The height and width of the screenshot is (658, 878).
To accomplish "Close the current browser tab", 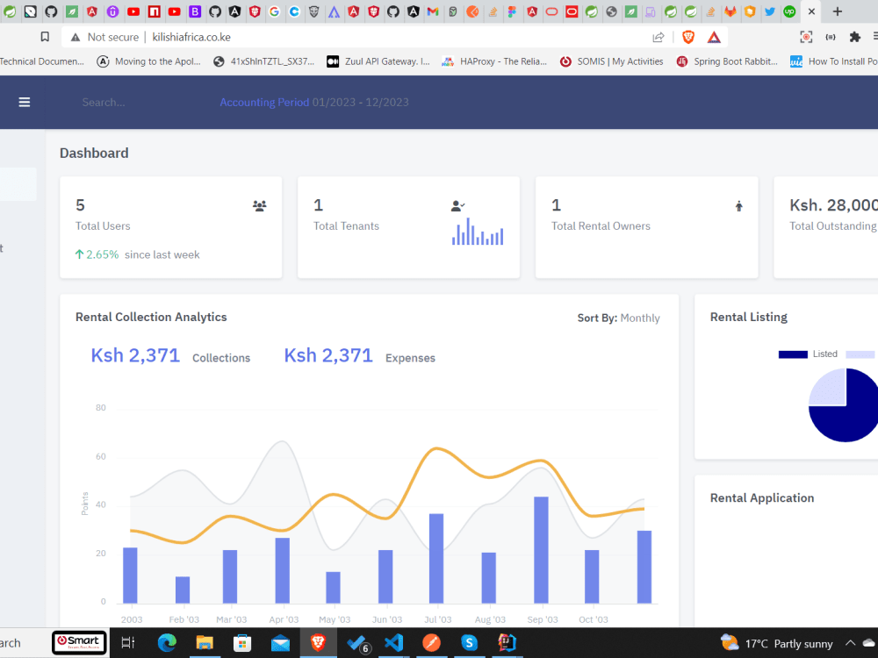I will coord(811,11).
